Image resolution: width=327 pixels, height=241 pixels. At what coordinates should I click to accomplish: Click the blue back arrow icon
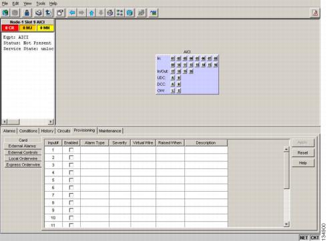click(x=72, y=13)
